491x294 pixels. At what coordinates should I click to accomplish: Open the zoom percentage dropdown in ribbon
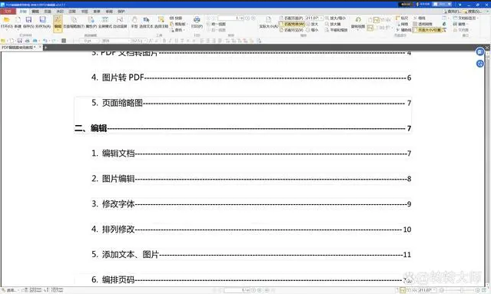(x=322, y=18)
